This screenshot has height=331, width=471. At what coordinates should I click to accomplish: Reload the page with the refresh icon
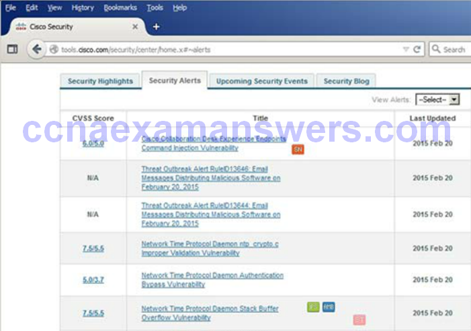(x=417, y=49)
